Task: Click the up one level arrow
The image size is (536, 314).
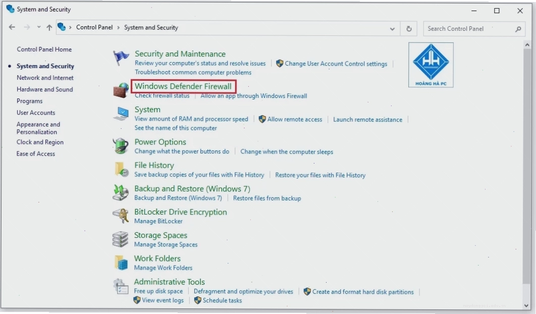Action: pos(49,27)
